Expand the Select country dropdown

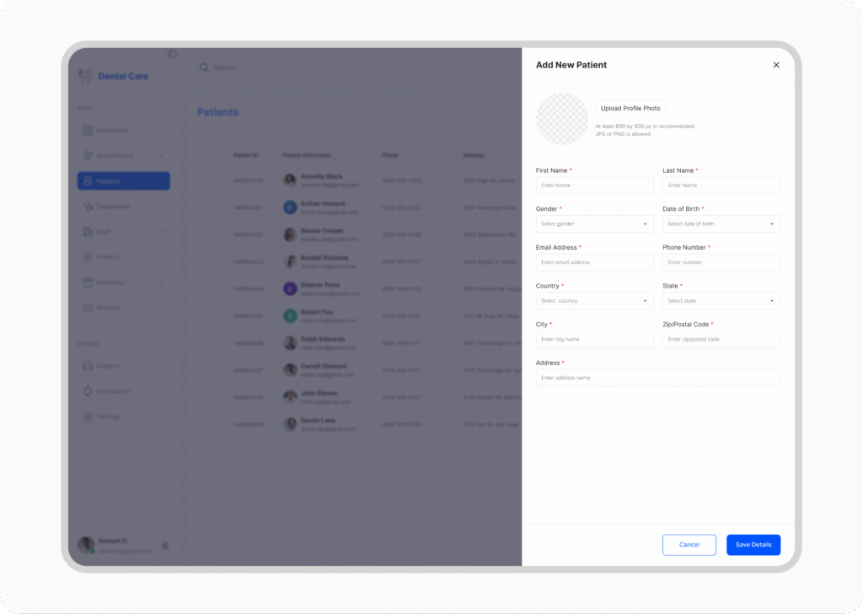[594, 301]
